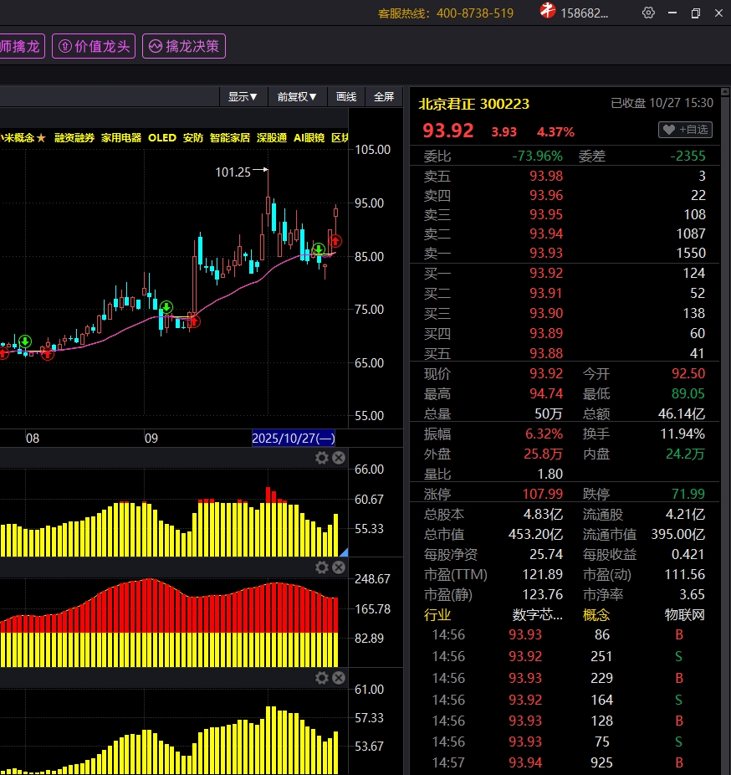Open the 擒龙决策 feature button

click(x=184, y=47)
